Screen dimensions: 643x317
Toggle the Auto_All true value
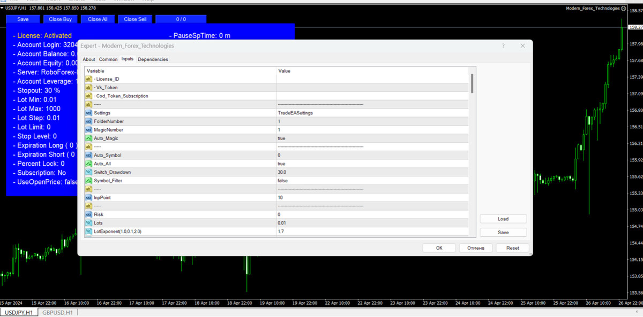coord(281,164)
